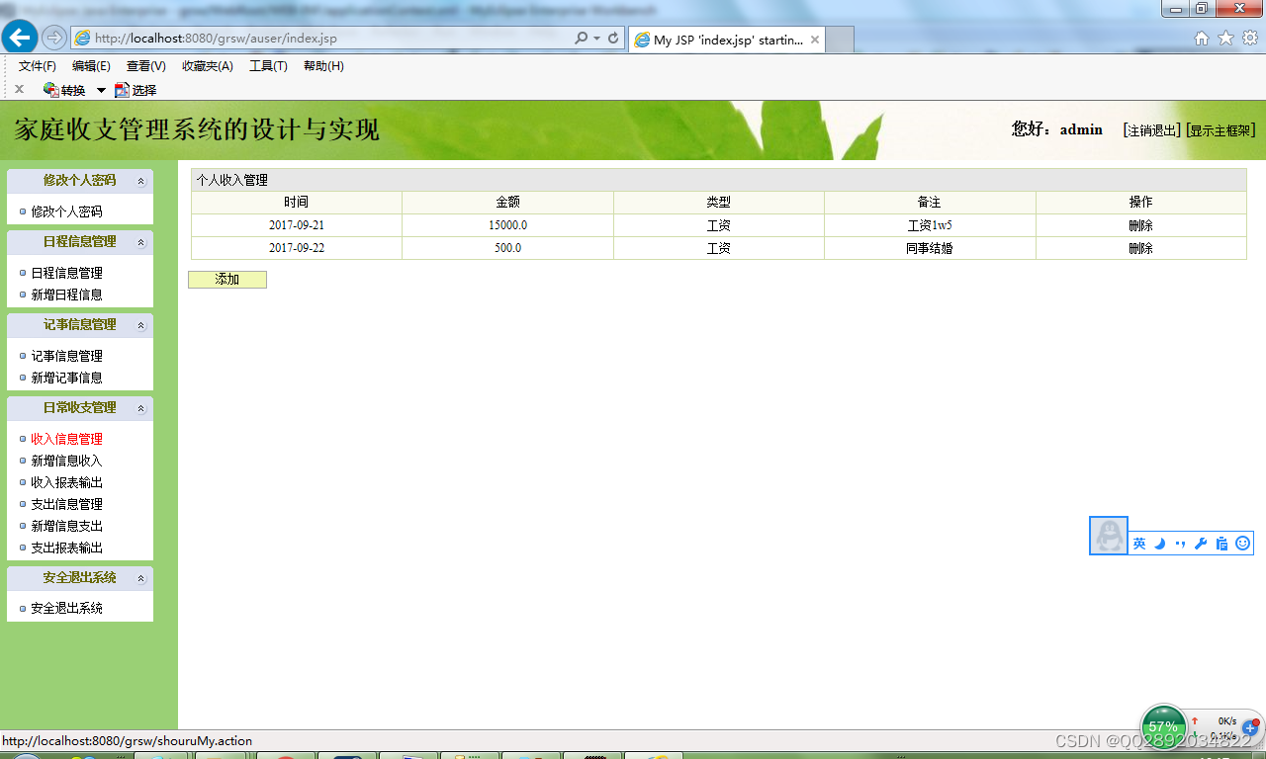The image size is (1266, 759).
Task: Click the Home icon in the browser toolbar
Action: click(1201, 39)
